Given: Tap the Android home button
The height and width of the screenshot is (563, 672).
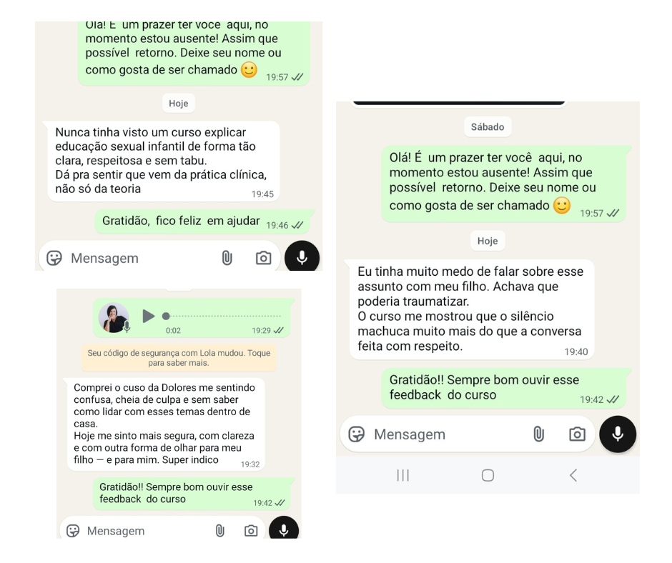Looking at the screenshot, I should click(x=488, y=475).
